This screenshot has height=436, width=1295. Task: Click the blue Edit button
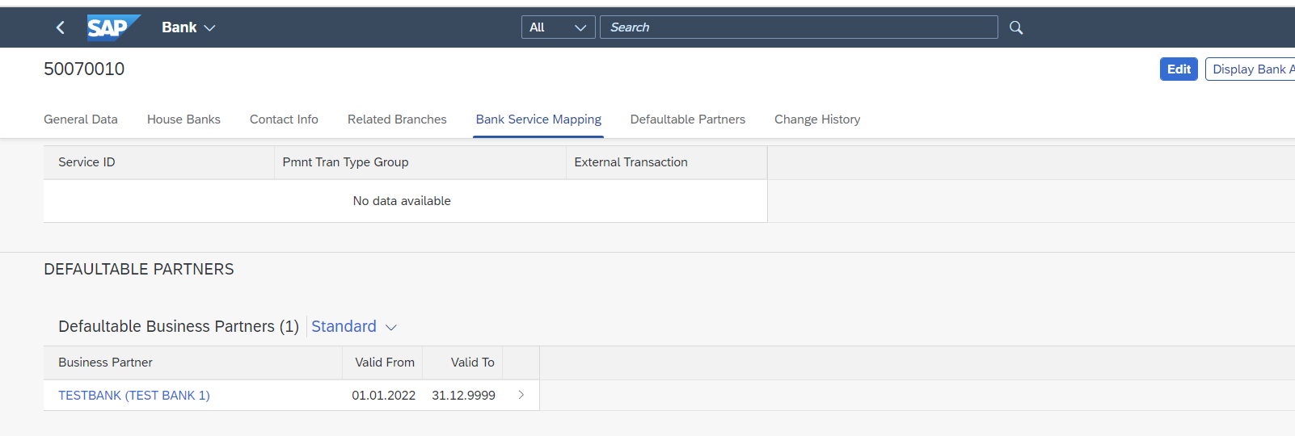(1179, 69)
